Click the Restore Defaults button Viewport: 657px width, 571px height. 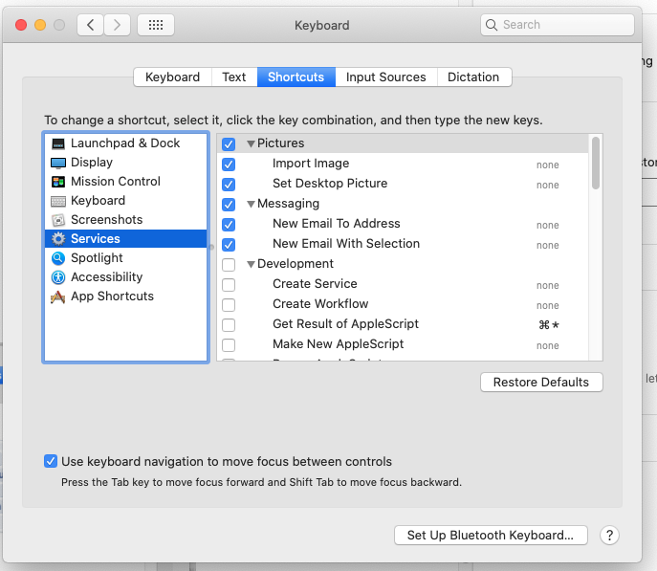pyautogui.click(x=541, y=382)
